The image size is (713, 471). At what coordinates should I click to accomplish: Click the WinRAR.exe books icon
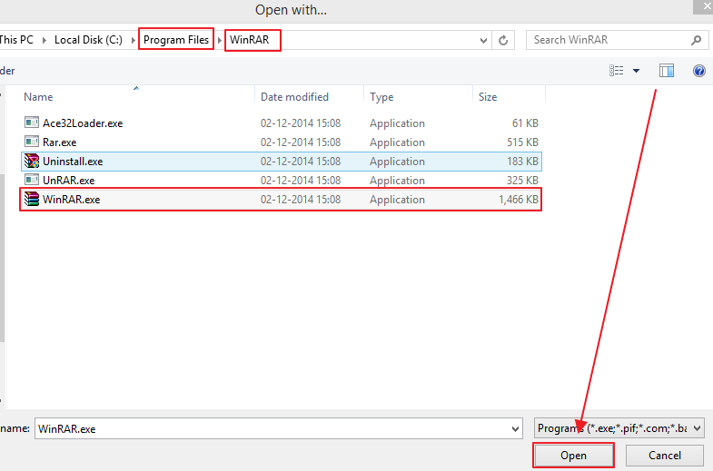(x=32, y=199)
